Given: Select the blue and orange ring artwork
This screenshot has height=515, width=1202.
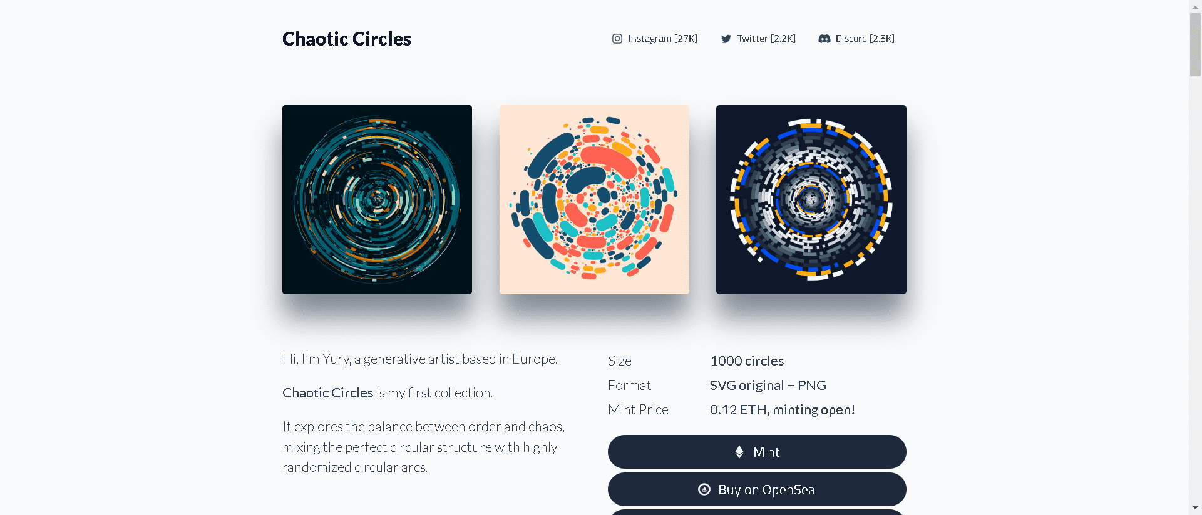Looking at the screenshot, I should pyautogui.click(x=811, y=199).
